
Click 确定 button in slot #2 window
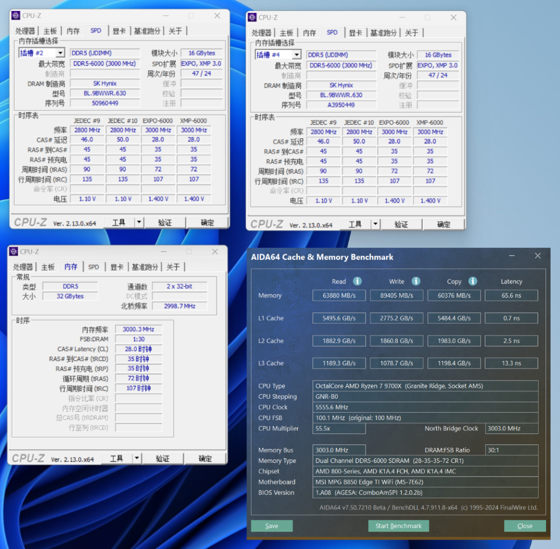coord(207,222)
